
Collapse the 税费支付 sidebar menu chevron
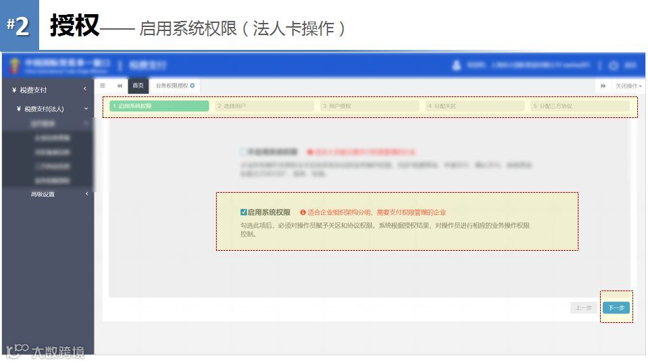85,89
